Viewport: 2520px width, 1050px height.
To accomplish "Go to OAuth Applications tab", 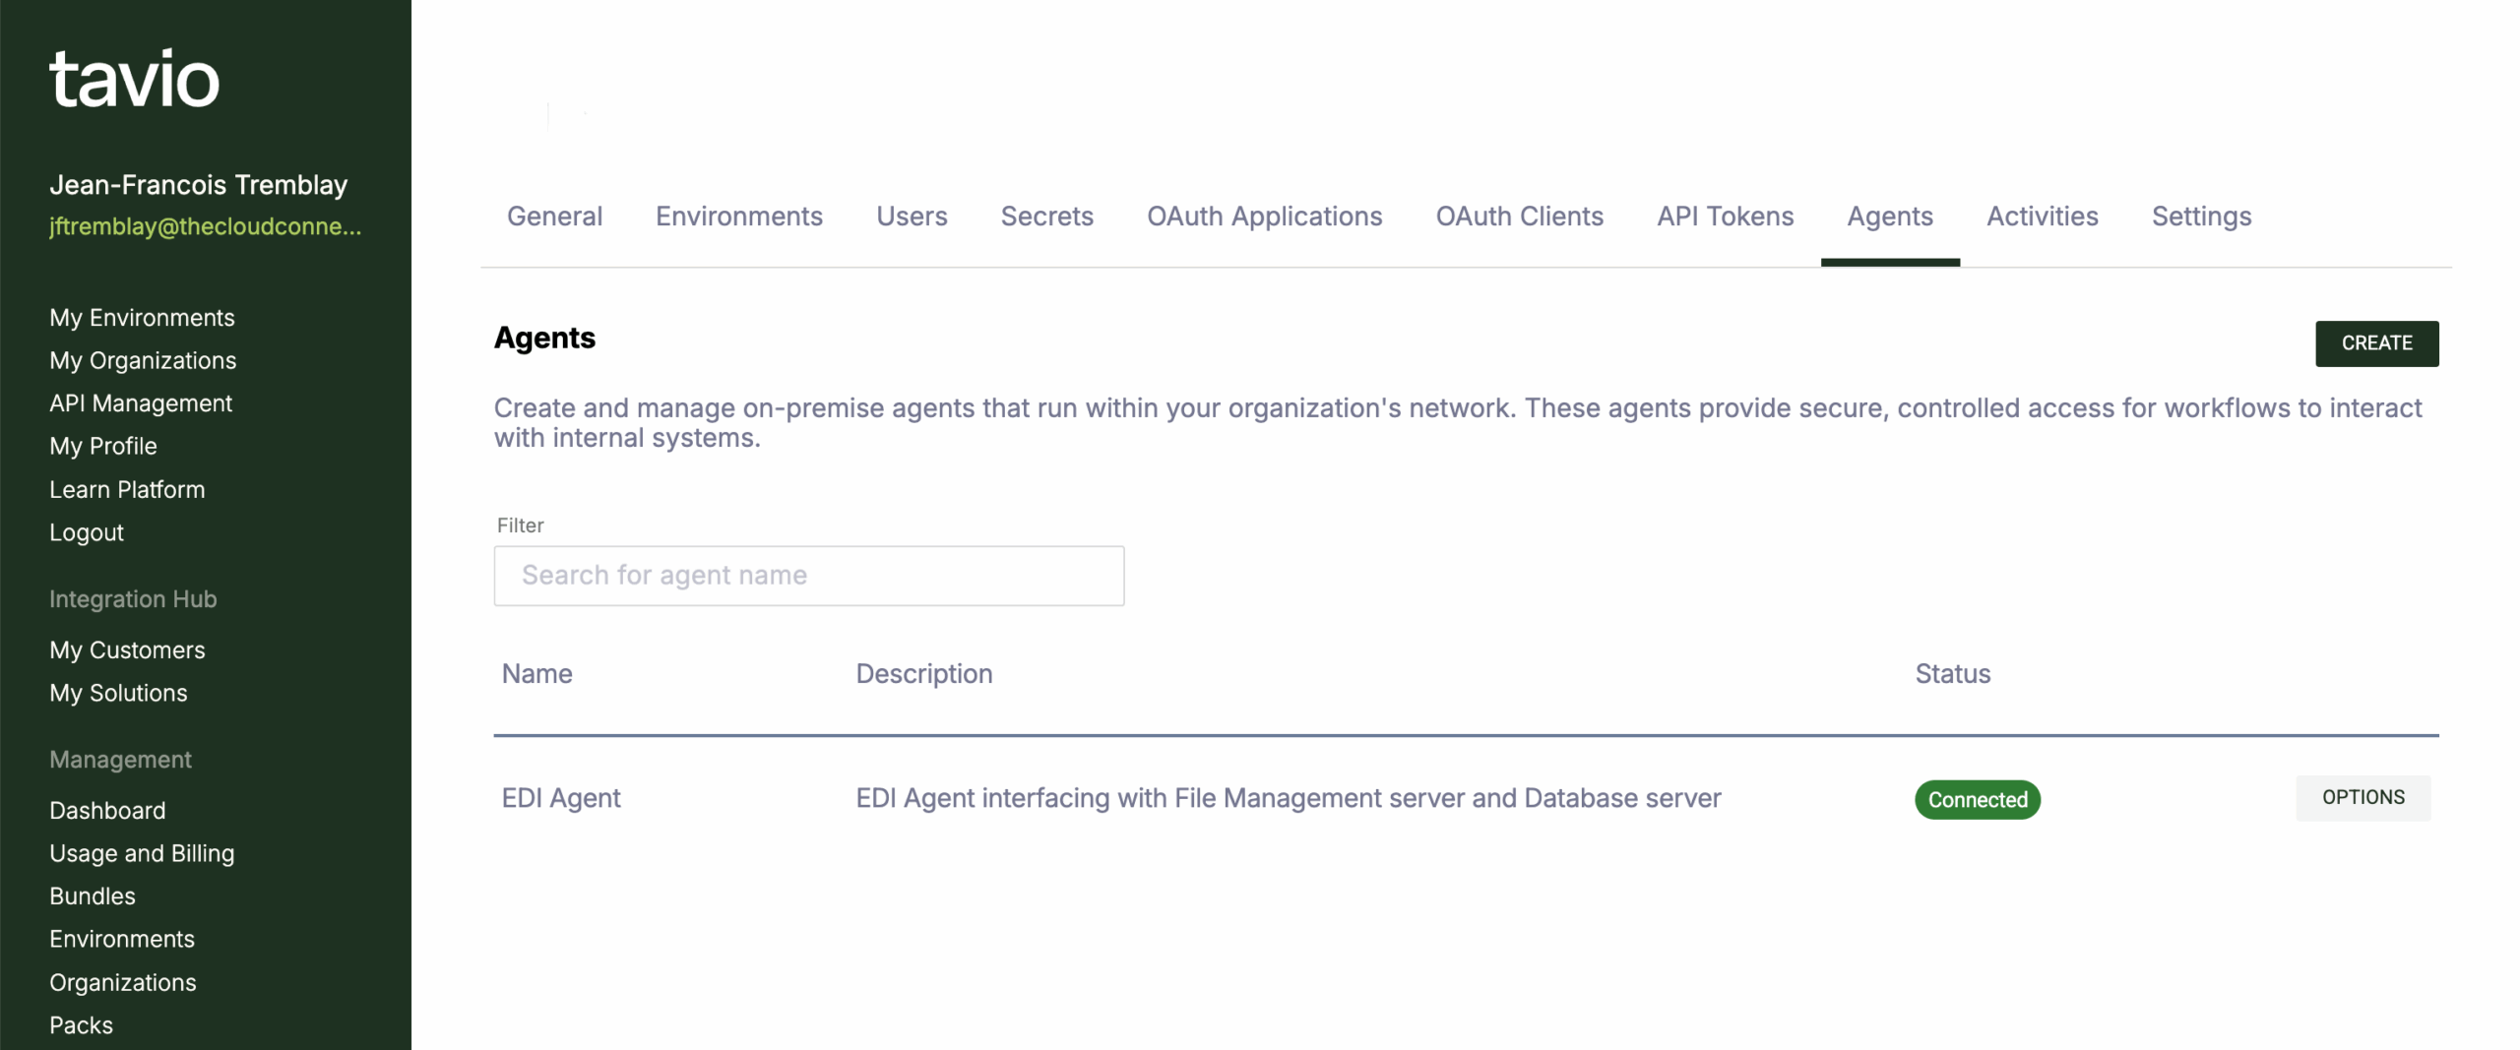I will pos(1264,216).
